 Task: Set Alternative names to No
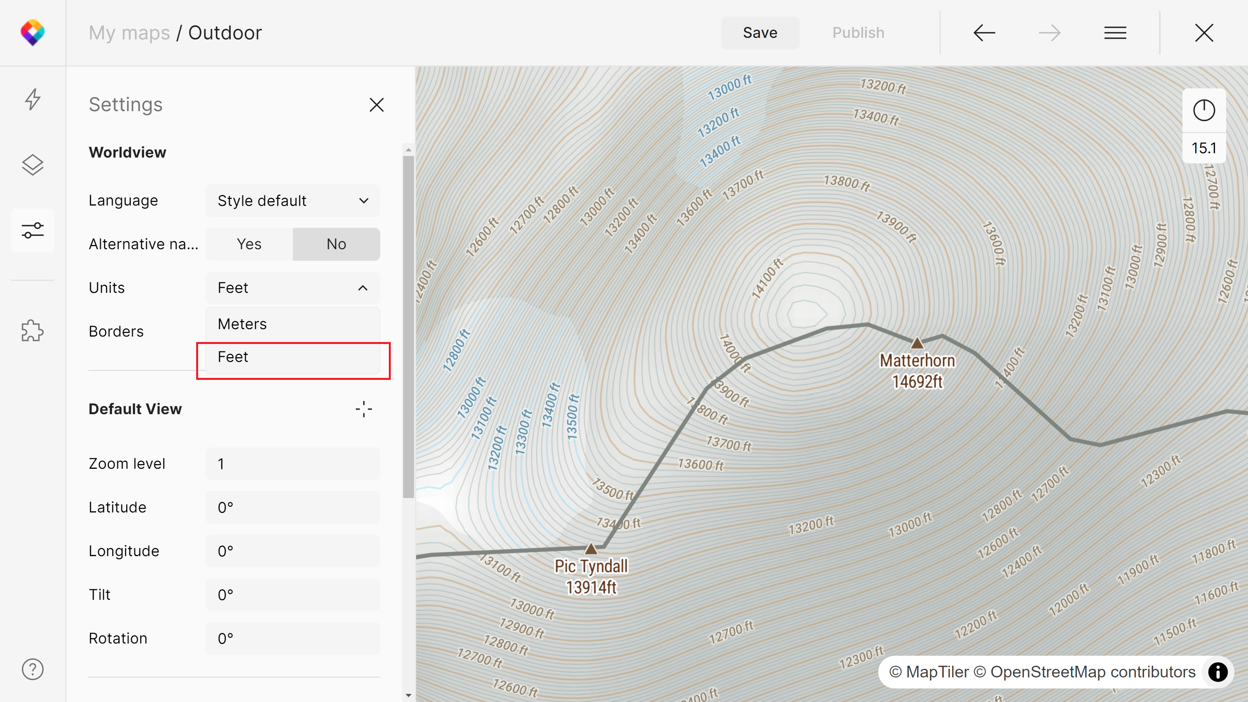point(336,244)
